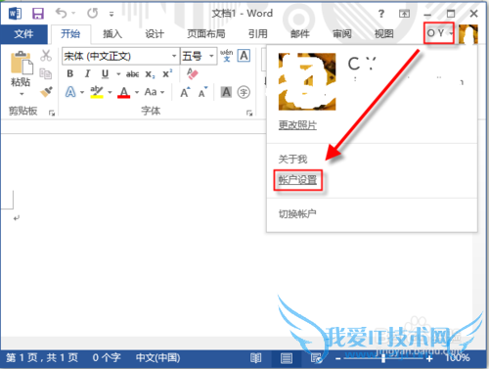Click the word count 0 个字
This screenshot has height=369, width=489.
[x=107, y=358]
